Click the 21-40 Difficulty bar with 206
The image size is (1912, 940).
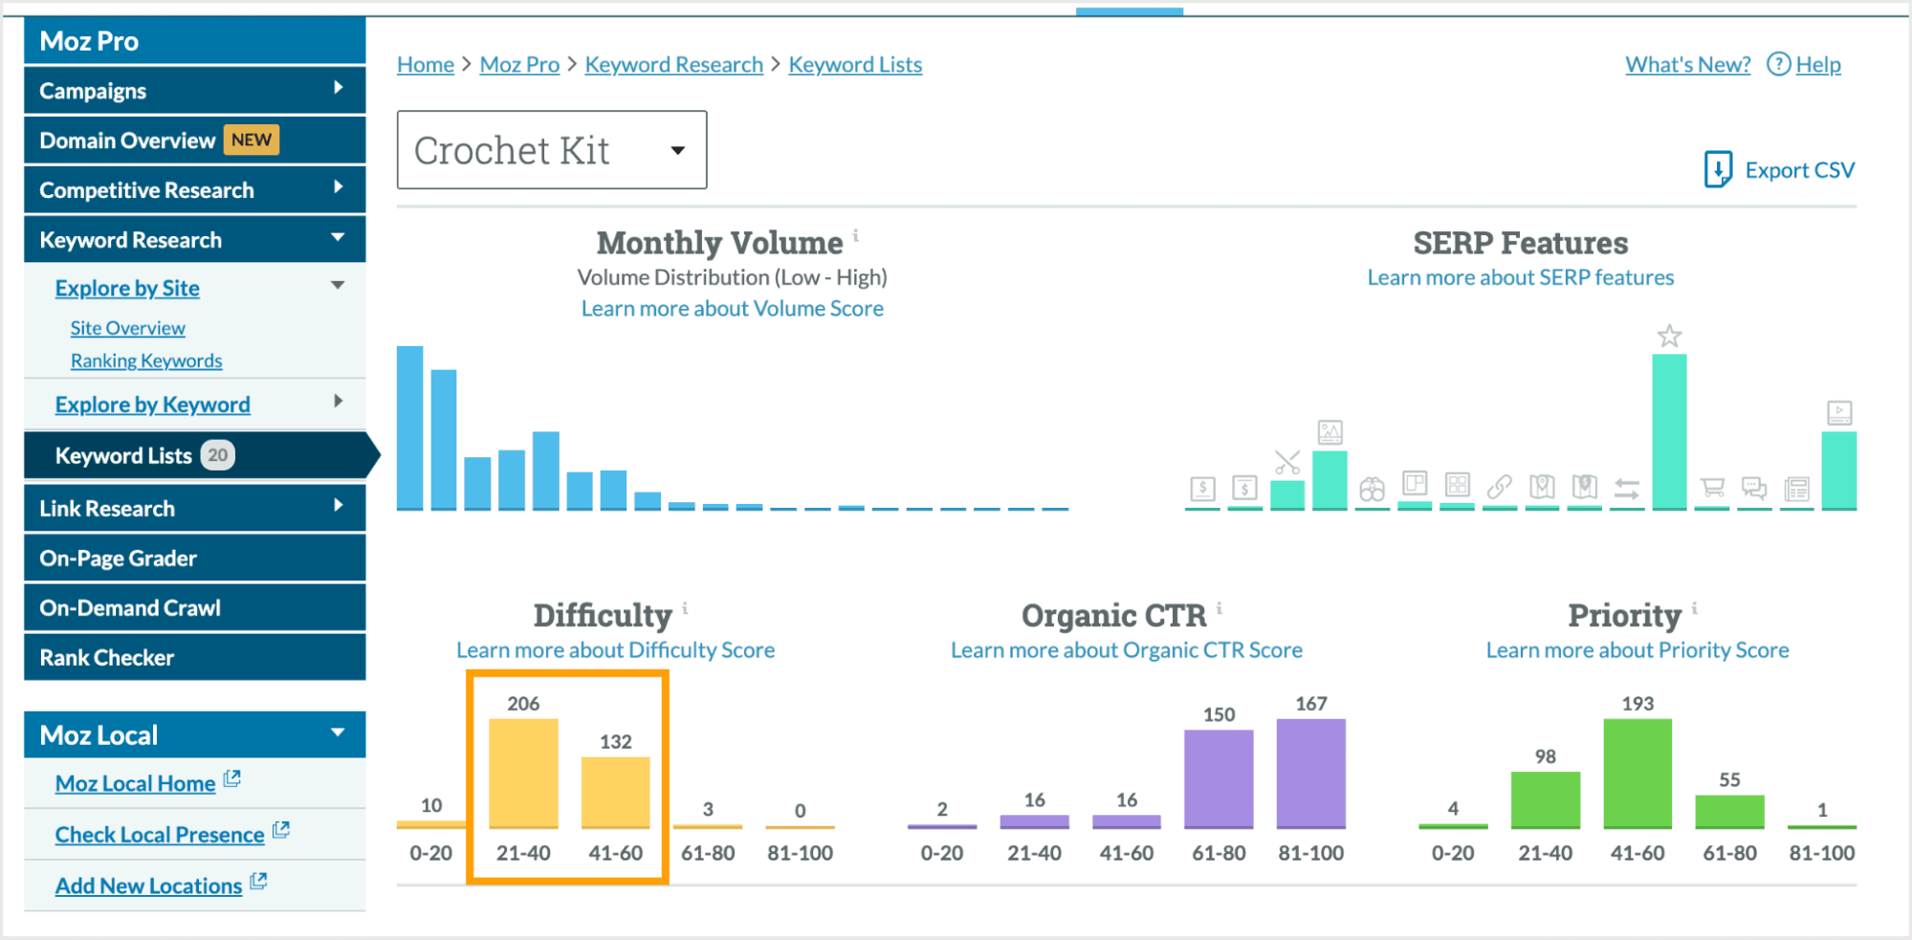tap(523, 773)
